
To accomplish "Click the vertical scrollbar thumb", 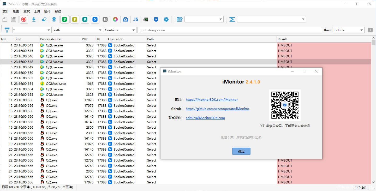I will 373,43.
